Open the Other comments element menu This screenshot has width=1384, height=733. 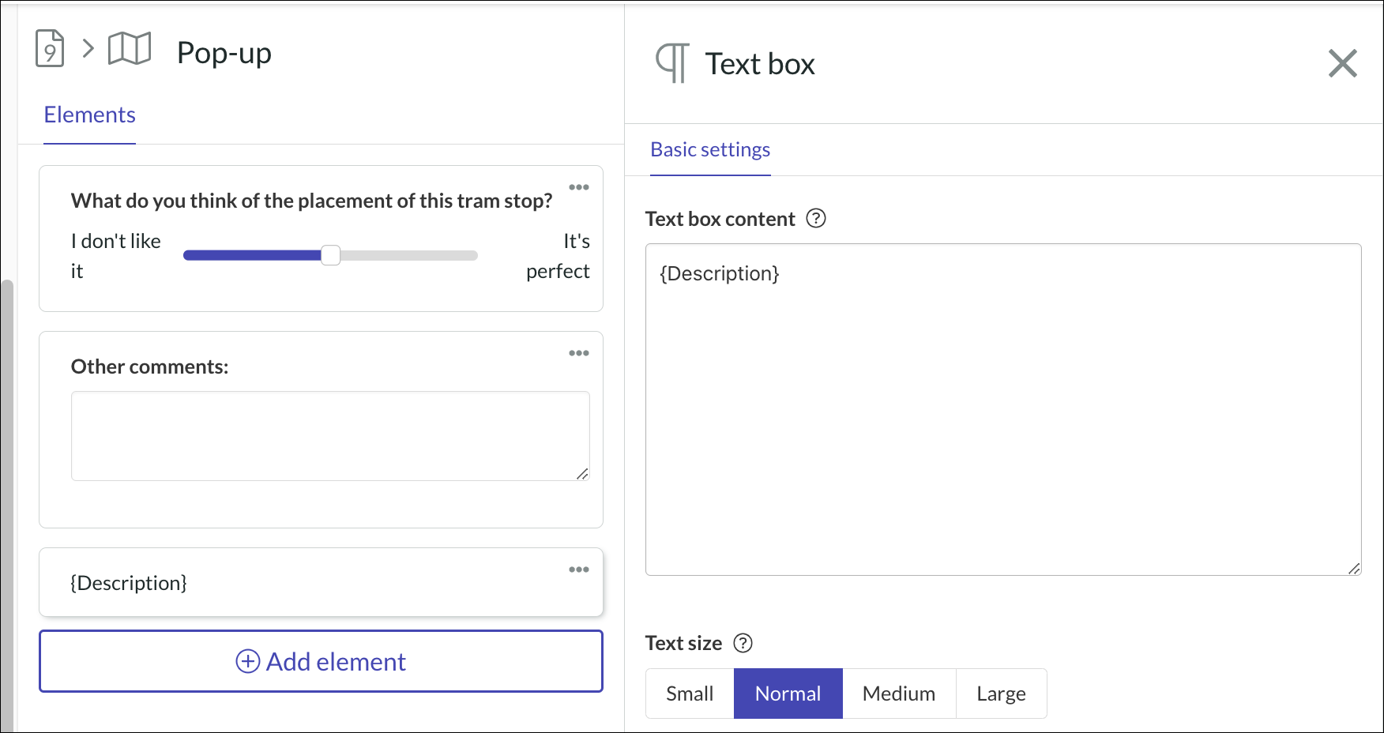579,353
